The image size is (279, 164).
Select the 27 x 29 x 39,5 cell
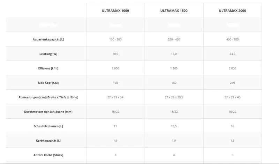tap(174, 97)
